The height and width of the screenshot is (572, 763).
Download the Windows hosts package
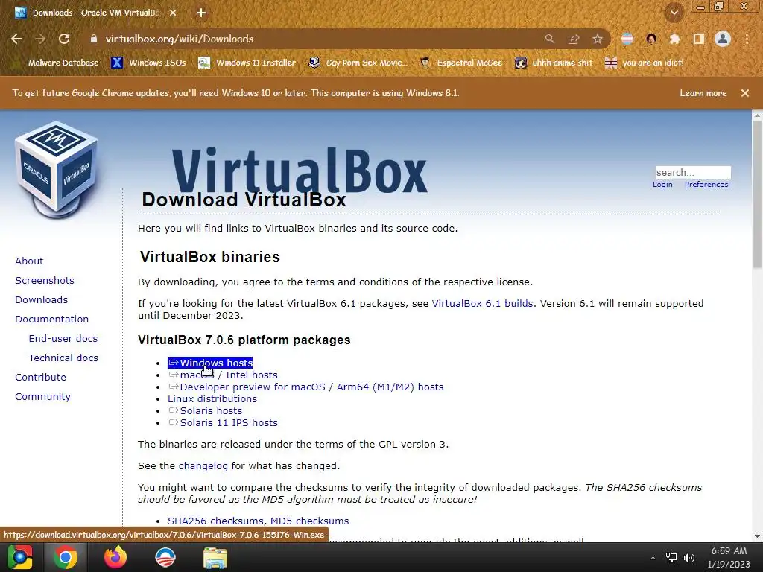tap(210, 363)
